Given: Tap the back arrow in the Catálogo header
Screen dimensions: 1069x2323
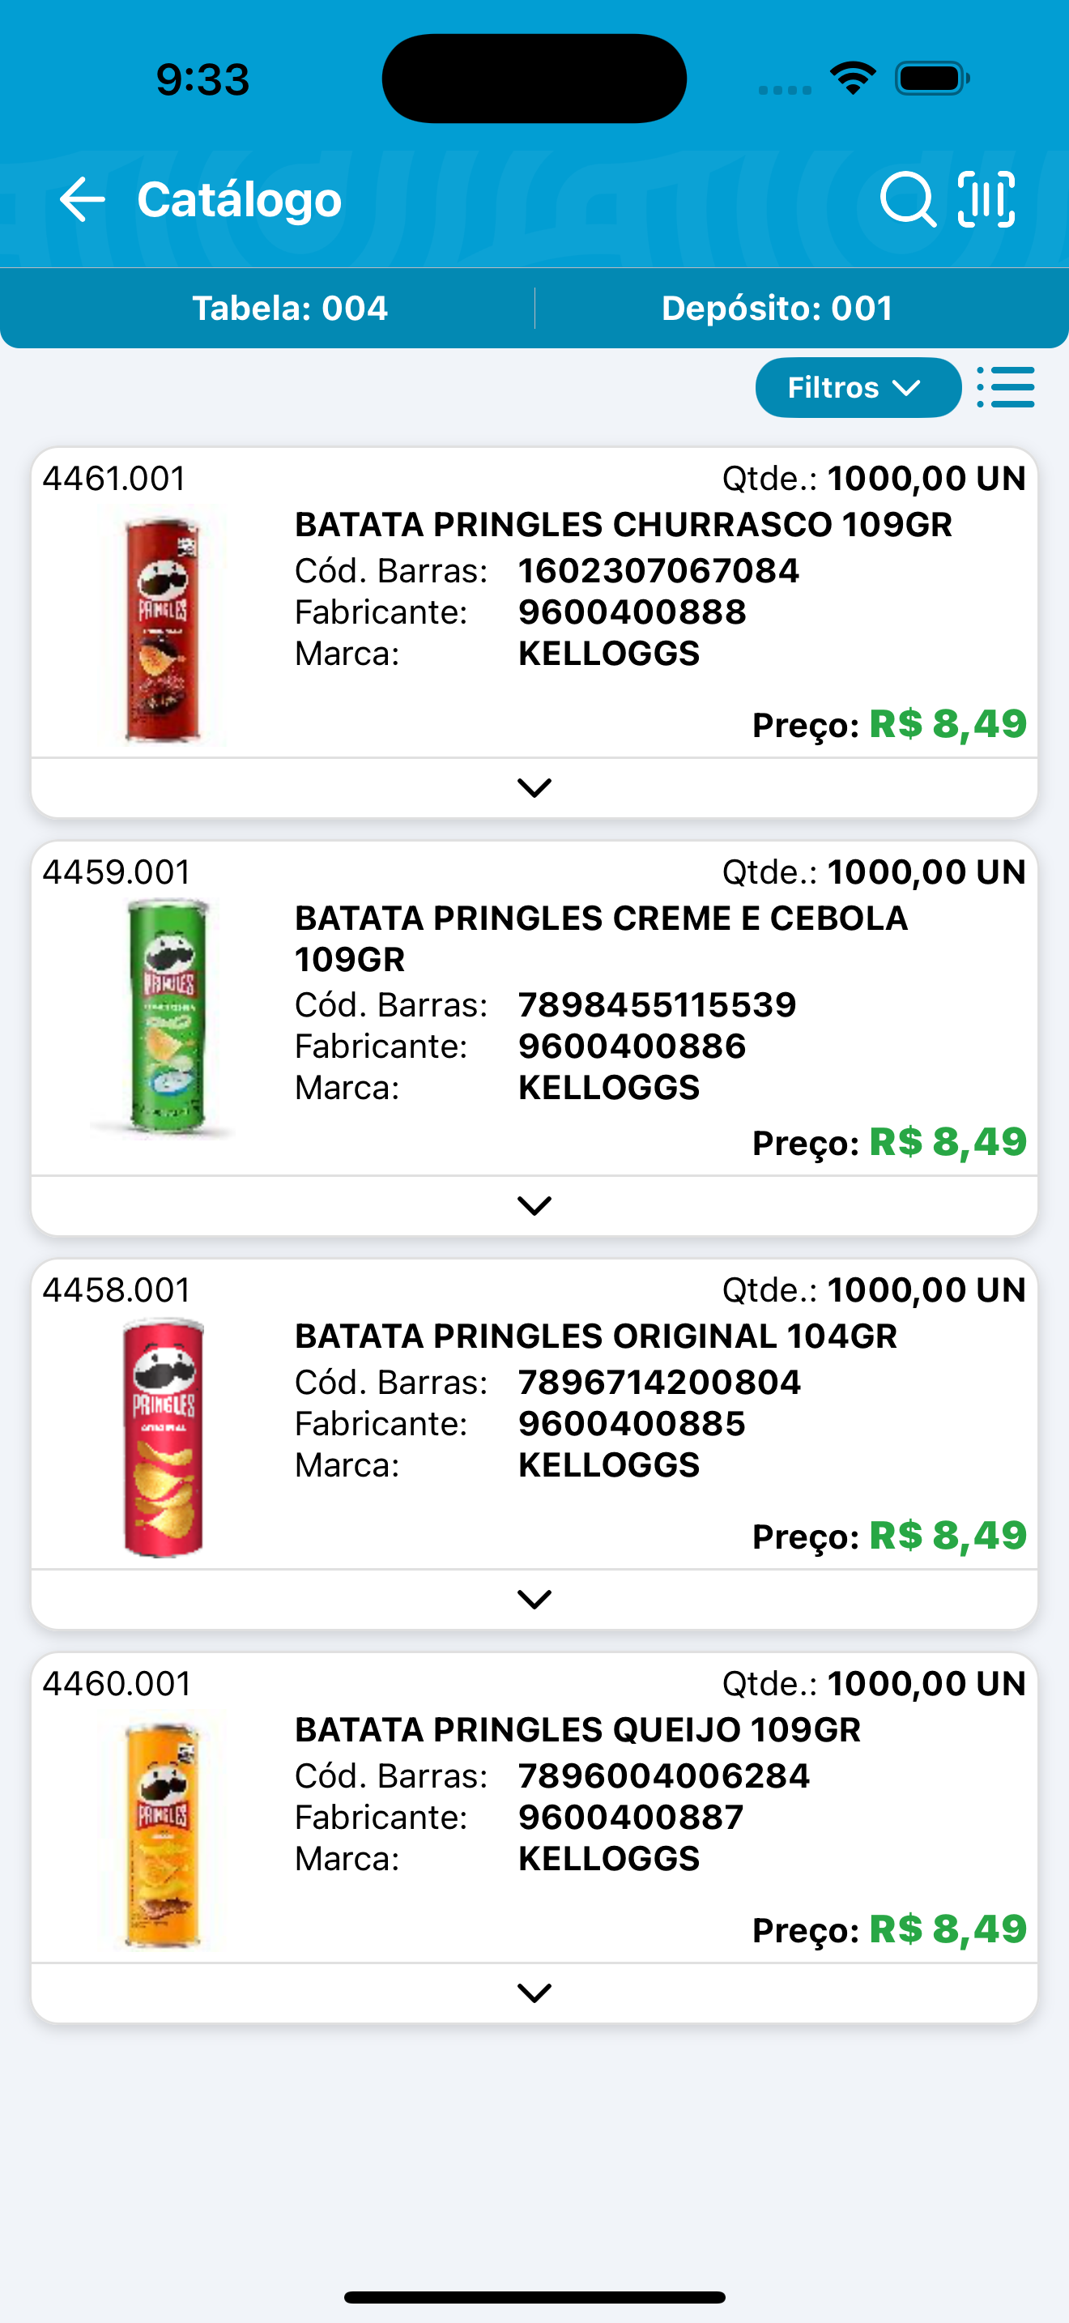Looking at the screenshot, I should 82,199.
